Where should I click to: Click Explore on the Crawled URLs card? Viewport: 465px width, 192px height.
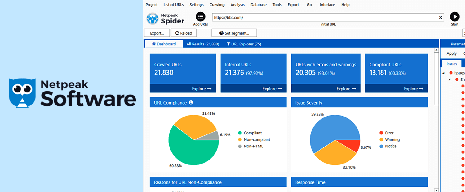point(201,89)
